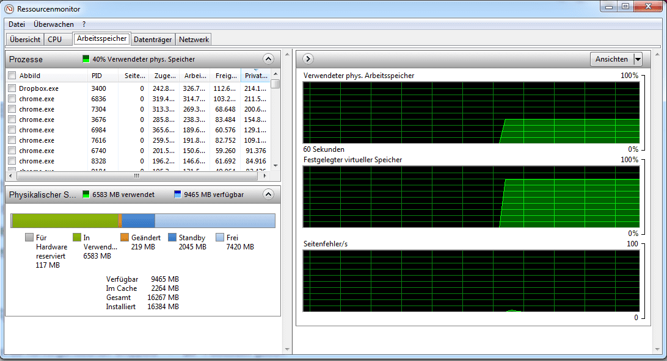Click the green physical memory usage indicator in Prozesse header
667x361 pixels.
click(x=86, y=59)
